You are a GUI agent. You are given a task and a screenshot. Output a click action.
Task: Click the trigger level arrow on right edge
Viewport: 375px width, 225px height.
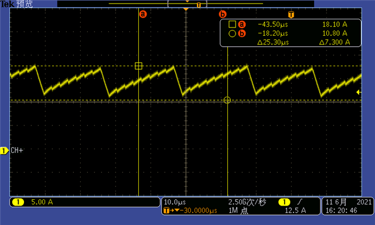tap(359, 92)
